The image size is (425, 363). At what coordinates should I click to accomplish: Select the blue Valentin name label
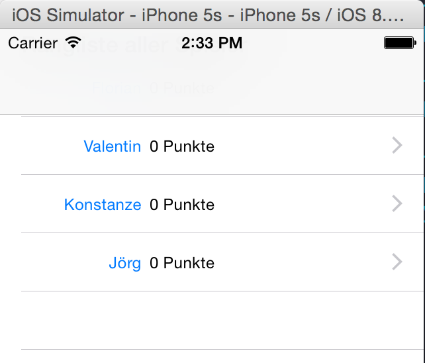coord(113,146)
